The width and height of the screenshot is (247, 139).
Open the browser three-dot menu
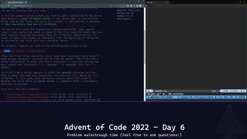click(143, 6)
